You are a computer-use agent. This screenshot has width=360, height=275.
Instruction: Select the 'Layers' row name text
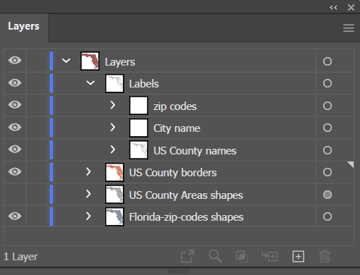pyautogui.click(x=120, y=62)
